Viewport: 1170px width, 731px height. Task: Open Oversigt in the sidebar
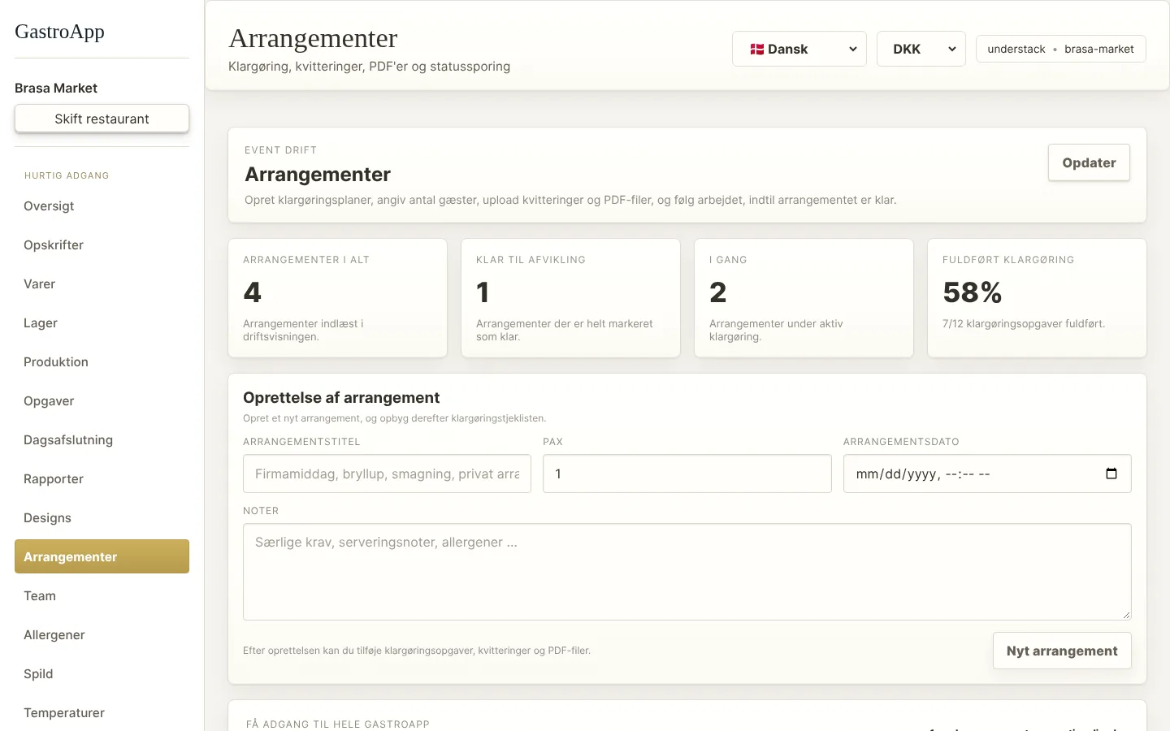coord(102,206)
